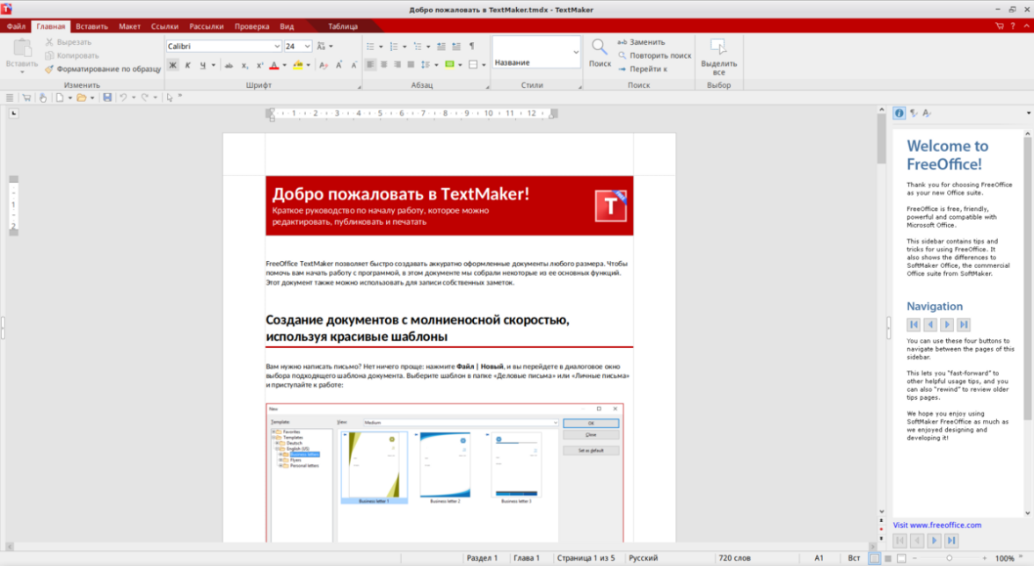The image size is (1034, 566).
Task: Open the Макет ribbon tab
Action: point(129,26)
